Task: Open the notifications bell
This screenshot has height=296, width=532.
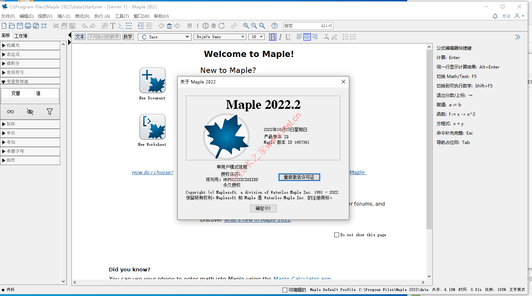Action: 495,16
